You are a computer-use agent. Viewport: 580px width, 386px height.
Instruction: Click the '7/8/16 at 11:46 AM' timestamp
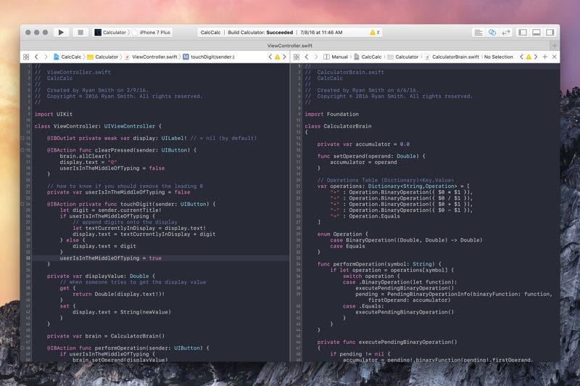pyautogui.click(x=321, y=33)
